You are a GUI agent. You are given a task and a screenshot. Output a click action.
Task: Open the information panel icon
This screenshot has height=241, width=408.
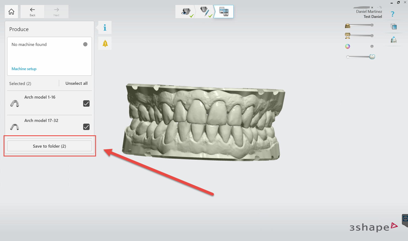coord(104,27)
